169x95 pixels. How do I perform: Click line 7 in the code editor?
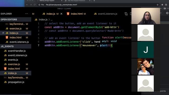pyautogui.click(x=78, y=45)
